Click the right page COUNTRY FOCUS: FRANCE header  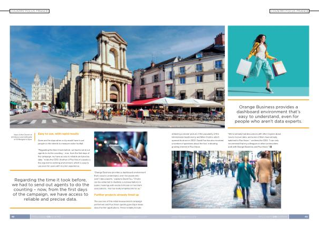(290, 11)
